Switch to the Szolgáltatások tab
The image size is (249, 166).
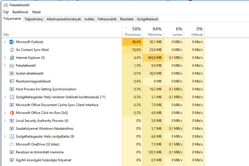pos(147,19)
